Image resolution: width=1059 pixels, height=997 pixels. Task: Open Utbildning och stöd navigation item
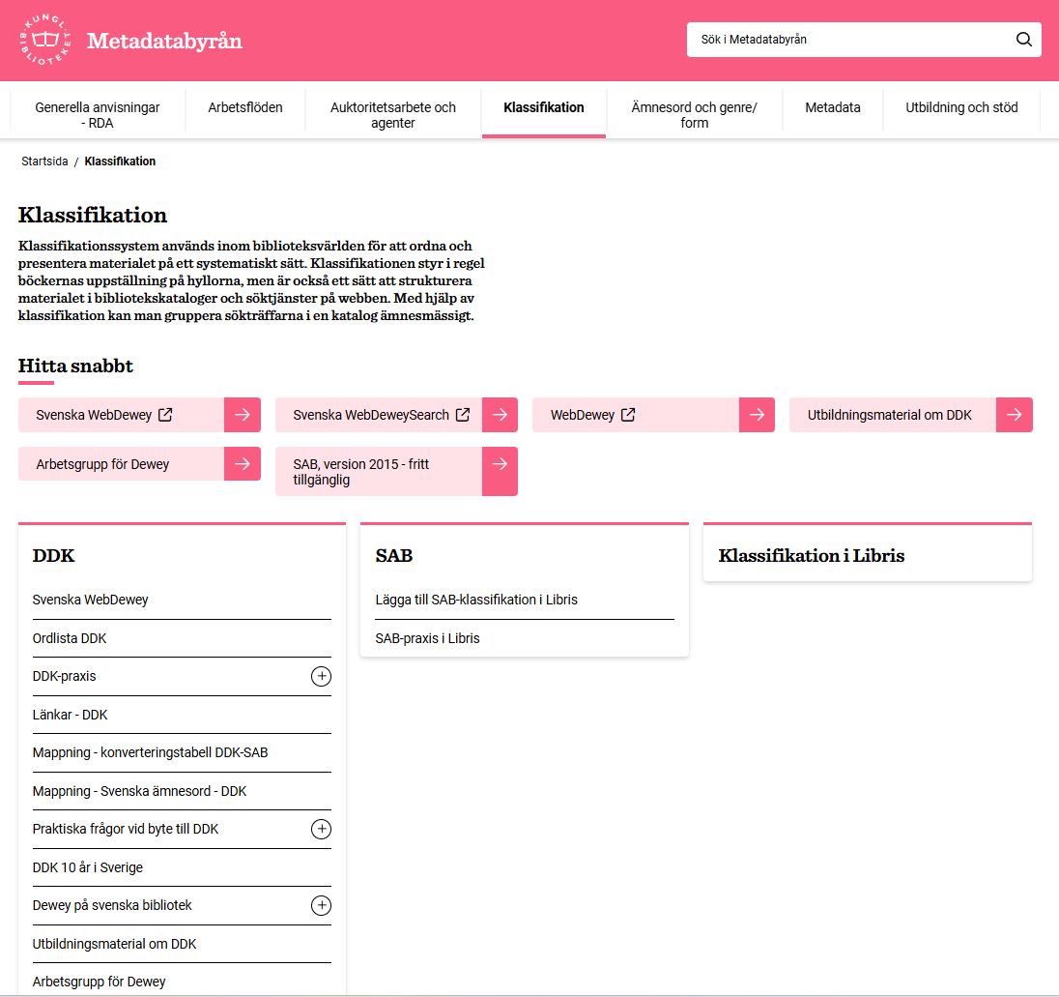coord(961,108)
